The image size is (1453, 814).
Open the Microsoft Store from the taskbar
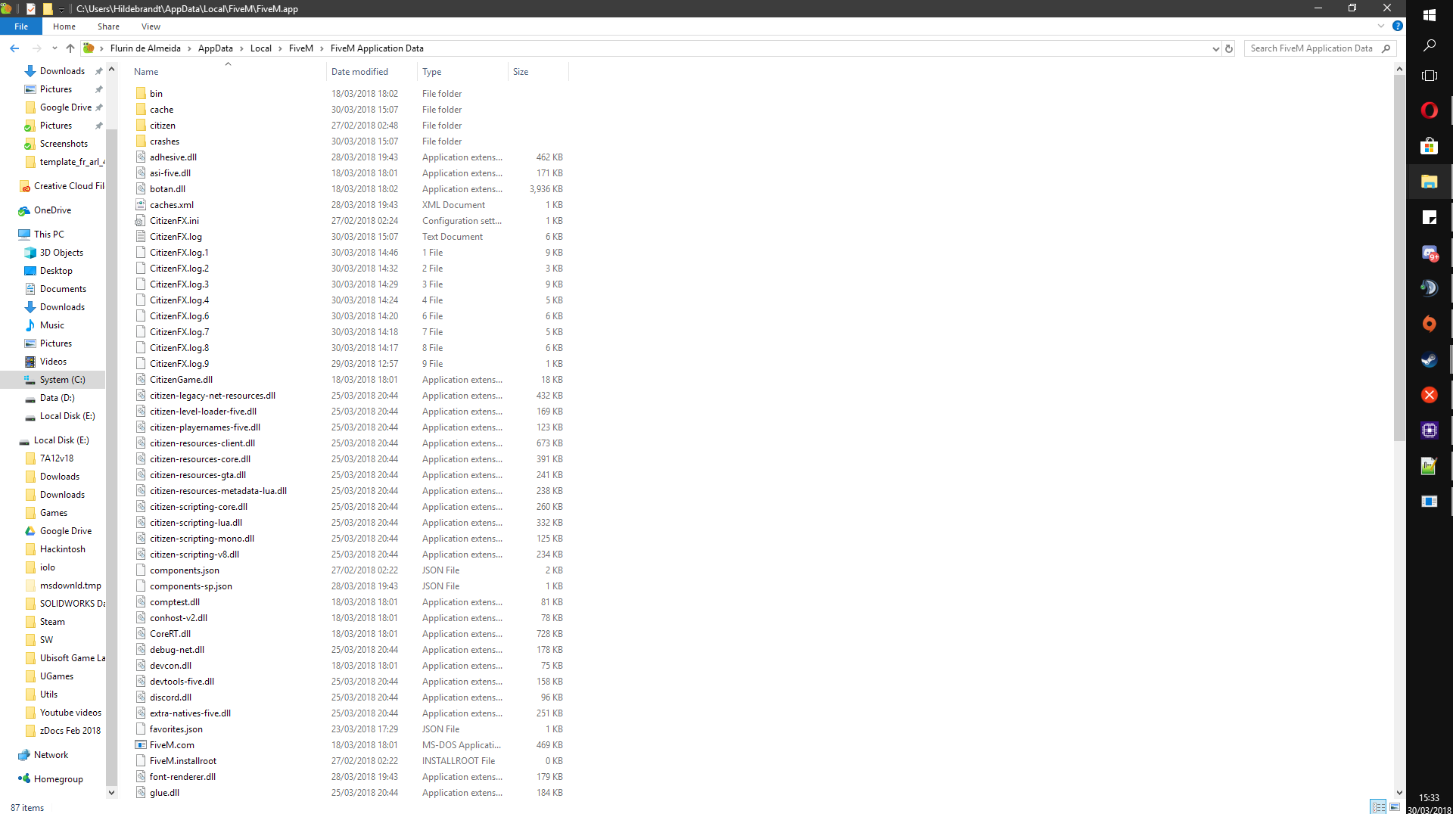(1429, 146)
